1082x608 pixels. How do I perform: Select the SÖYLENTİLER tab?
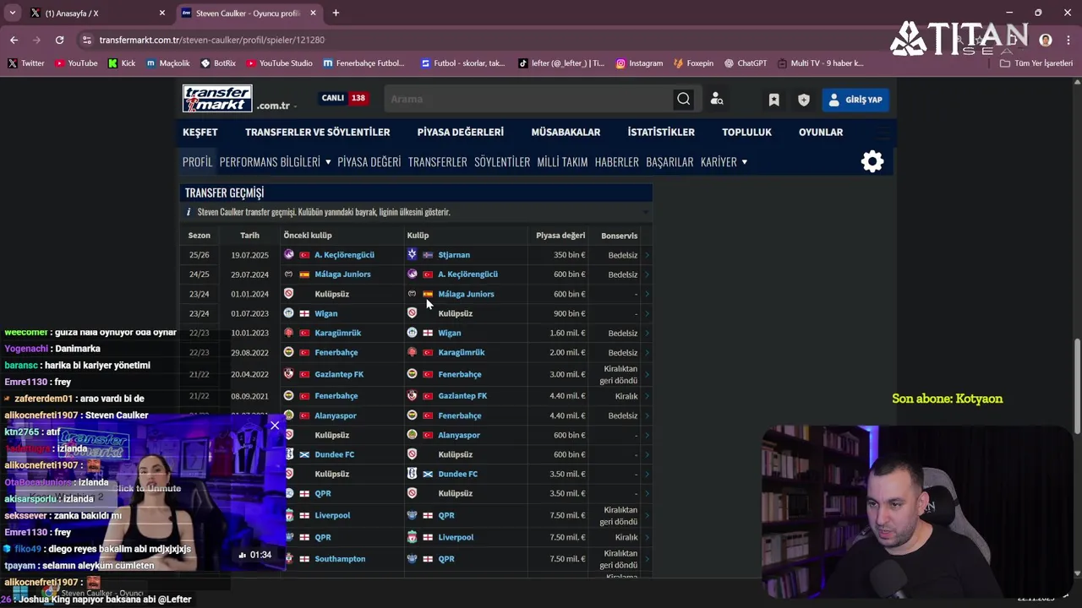(502, 161)
